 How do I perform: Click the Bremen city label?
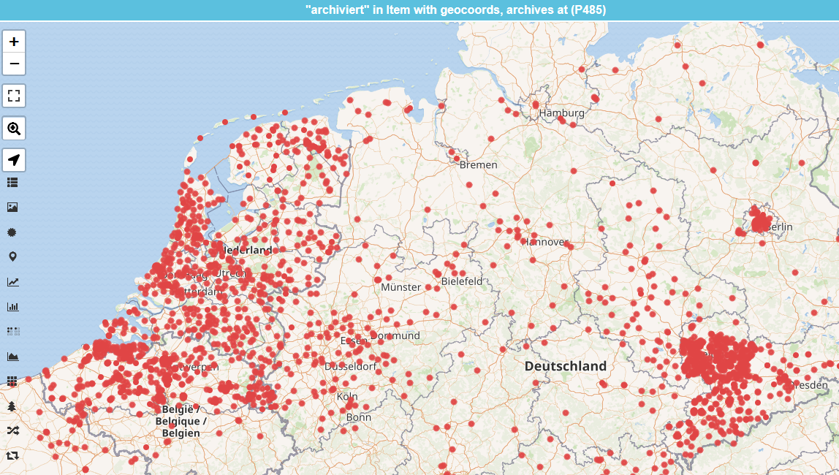[479, 164]
